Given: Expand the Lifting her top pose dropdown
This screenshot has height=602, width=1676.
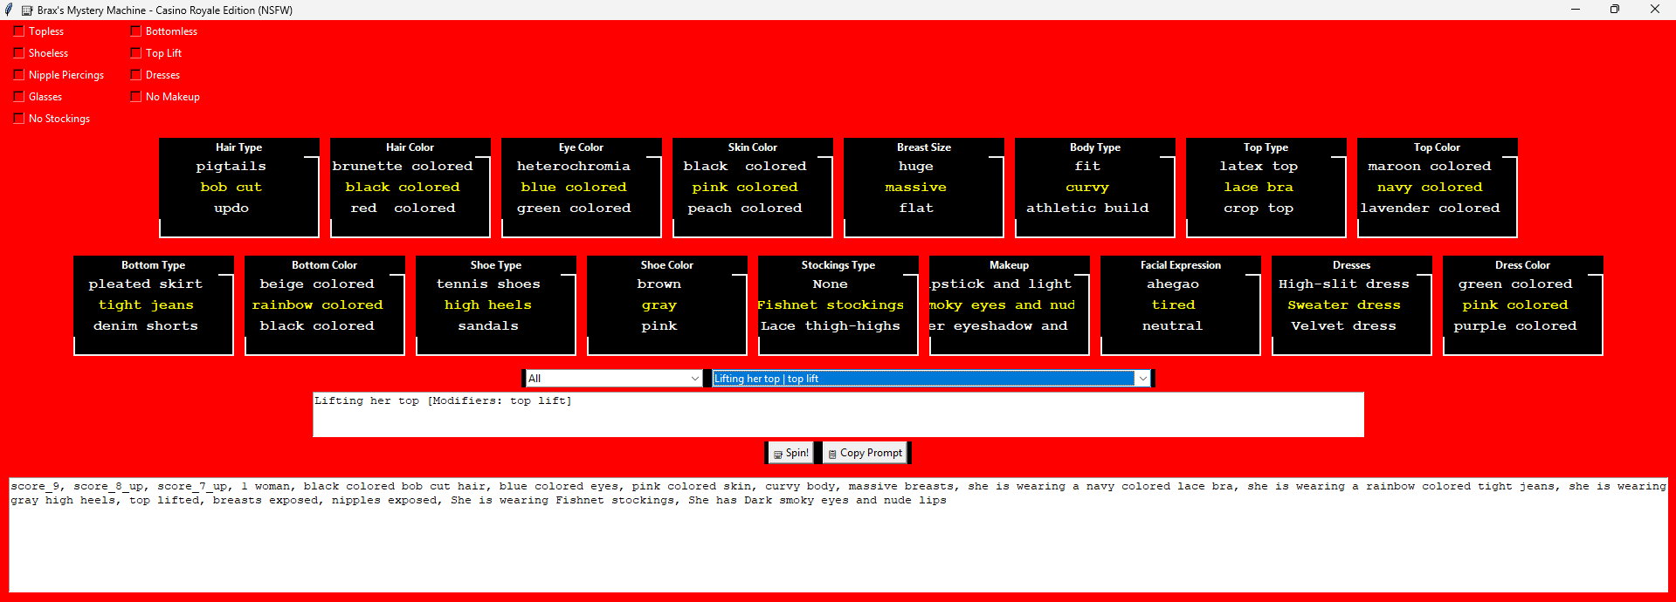Looking at the screenshot, I should click(931, 378).
